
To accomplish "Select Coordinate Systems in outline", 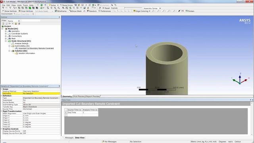I will pyautogui.click(x=19, y=33).
